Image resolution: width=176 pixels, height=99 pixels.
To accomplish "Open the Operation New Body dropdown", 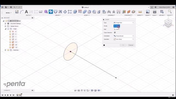I will pos(124,39).
